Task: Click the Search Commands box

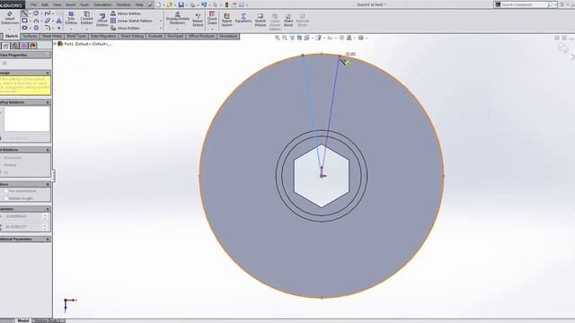Action: point(525,4)
